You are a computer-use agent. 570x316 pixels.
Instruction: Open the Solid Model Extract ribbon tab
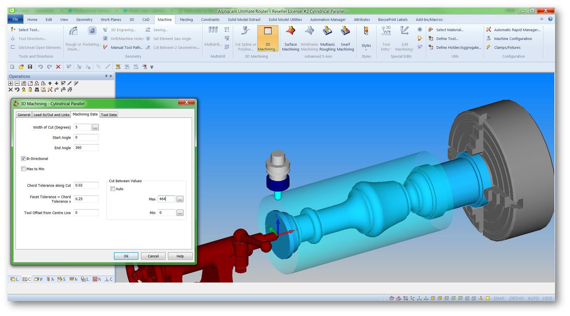pos(244,20)
